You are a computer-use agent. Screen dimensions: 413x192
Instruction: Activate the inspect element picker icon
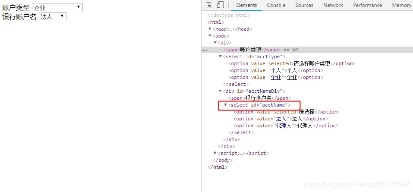click(209, 5)
